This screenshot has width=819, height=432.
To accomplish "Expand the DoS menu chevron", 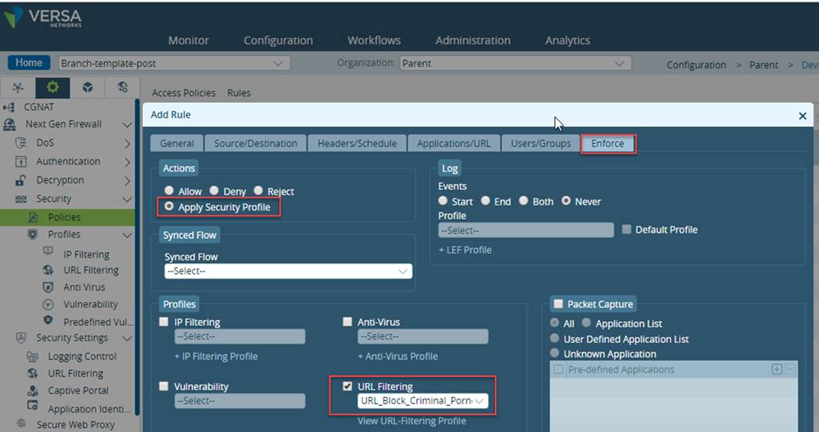I will coord(127,143).
